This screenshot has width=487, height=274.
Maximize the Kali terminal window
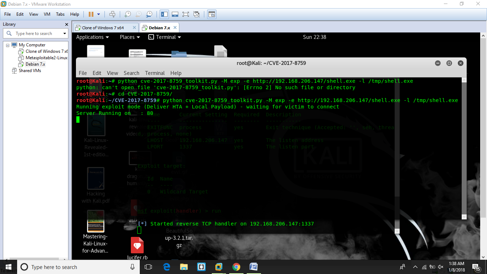(x=449, y=63)
